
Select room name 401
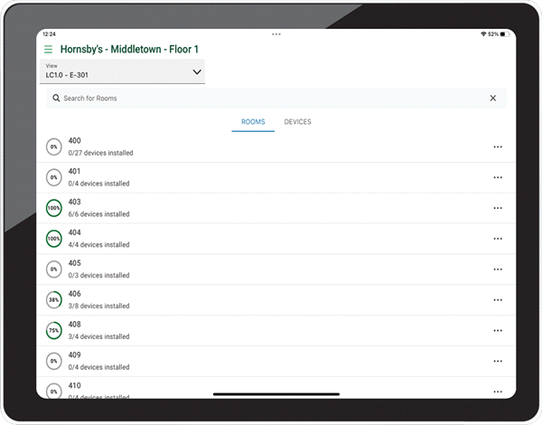pyautogui.click(x=74, y=171)
